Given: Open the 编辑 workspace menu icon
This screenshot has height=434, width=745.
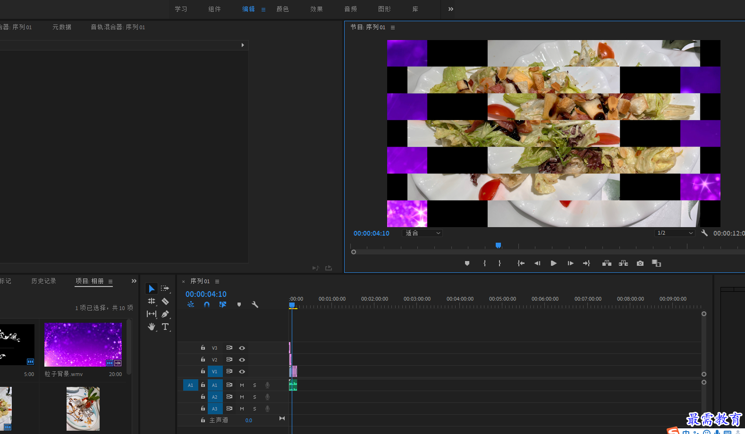Looking at the screenshot, I should pos(263,9).
